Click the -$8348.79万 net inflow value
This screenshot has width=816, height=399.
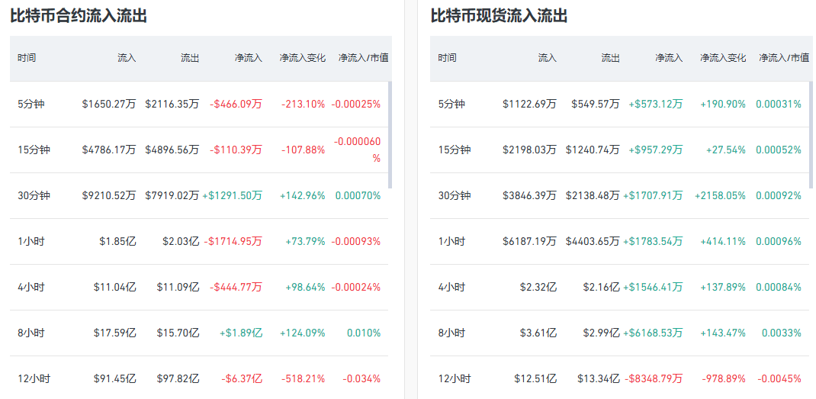pos(654,378)
